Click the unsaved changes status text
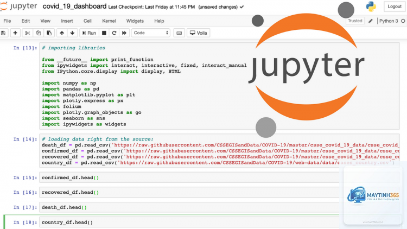 pyautogui.click(x=218, y=7)
